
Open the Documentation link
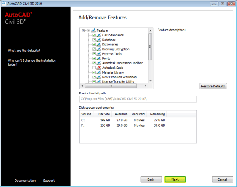[x=25, y=181]
